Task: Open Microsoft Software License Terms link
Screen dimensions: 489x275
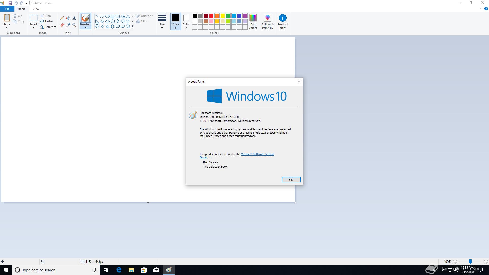Action: pyautogui.click(x=257, y=154)
